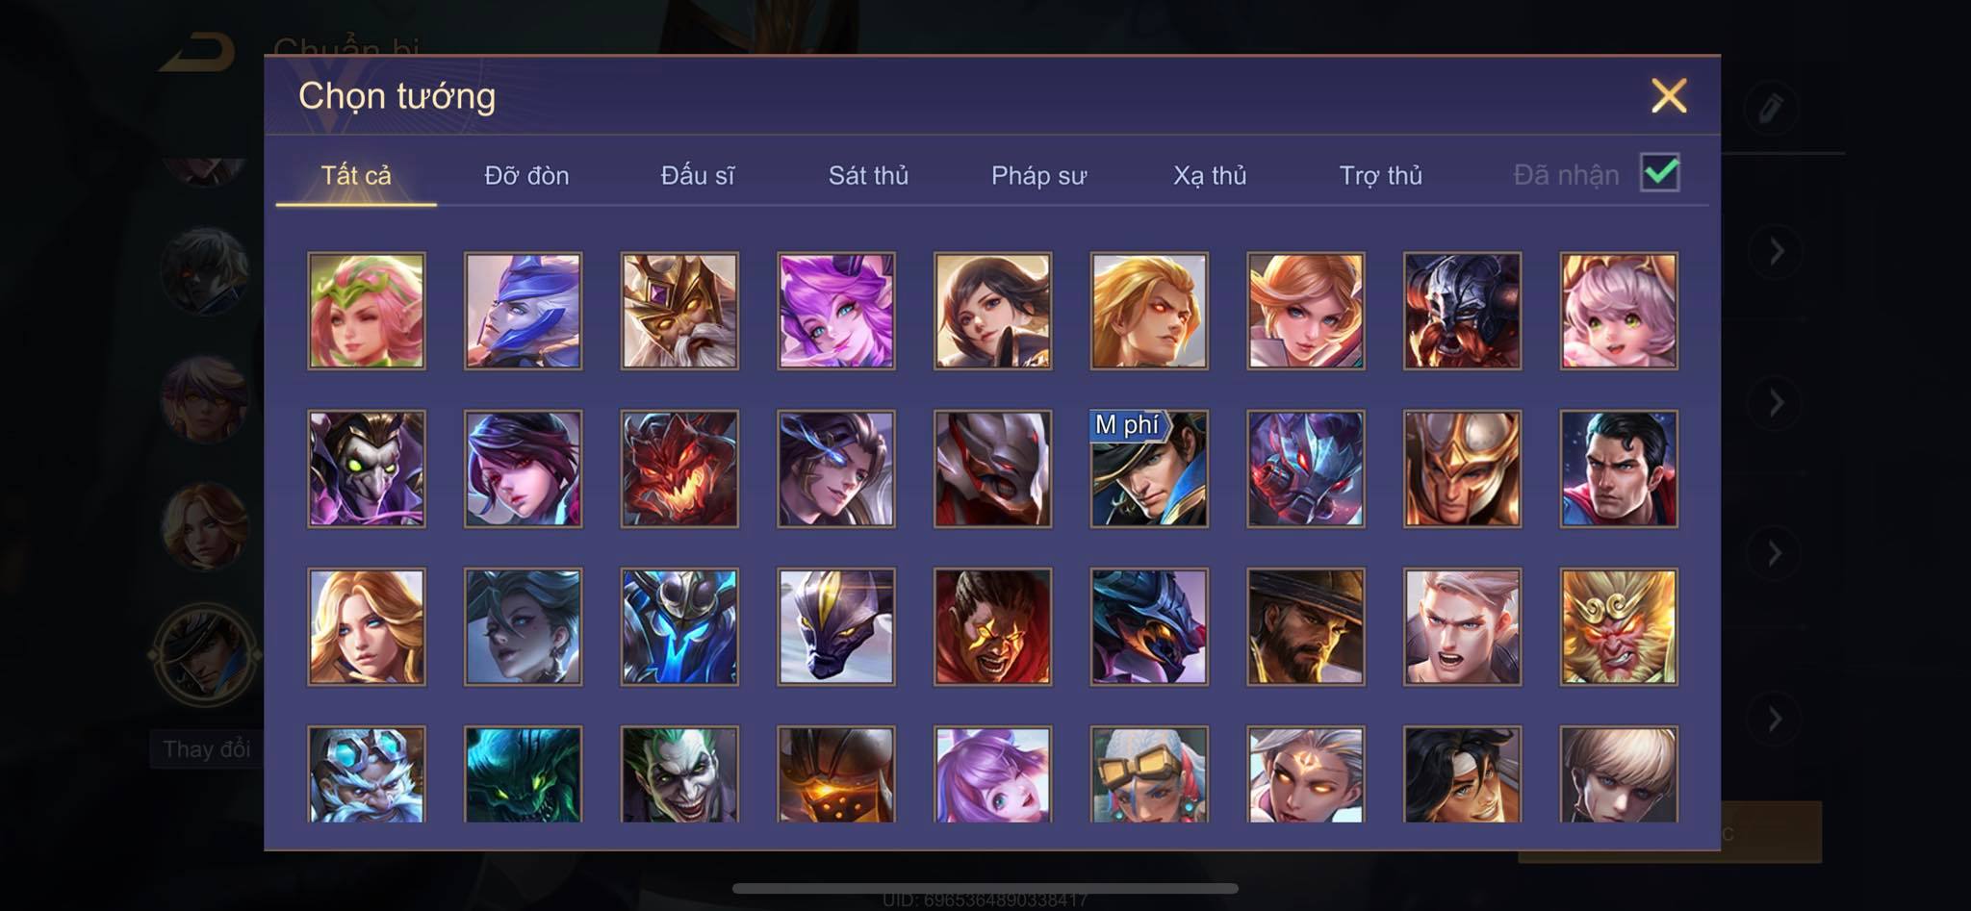Select the Joker hero portrait
This screenshot has height=911, width=1971.
[679, 775]
